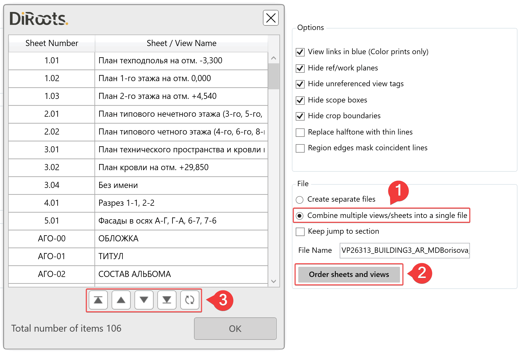
Task: Enable Replace halftone with thin lines
Action: 300,132
